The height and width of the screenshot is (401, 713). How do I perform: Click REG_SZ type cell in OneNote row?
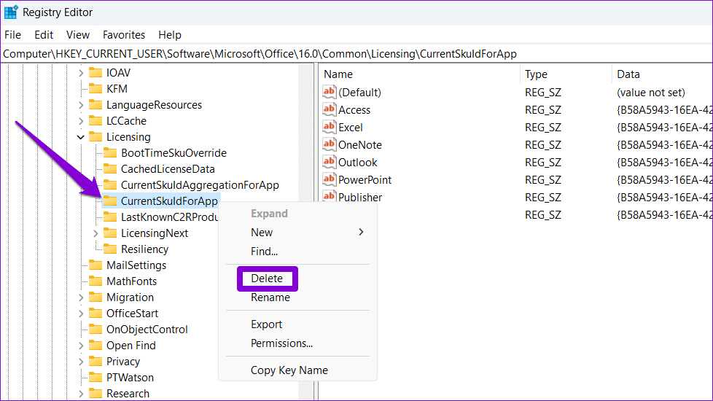pos(543,145)
